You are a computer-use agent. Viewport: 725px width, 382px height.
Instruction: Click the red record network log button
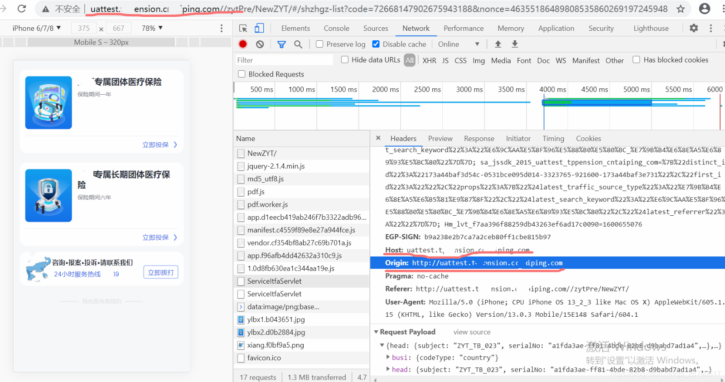243,44
